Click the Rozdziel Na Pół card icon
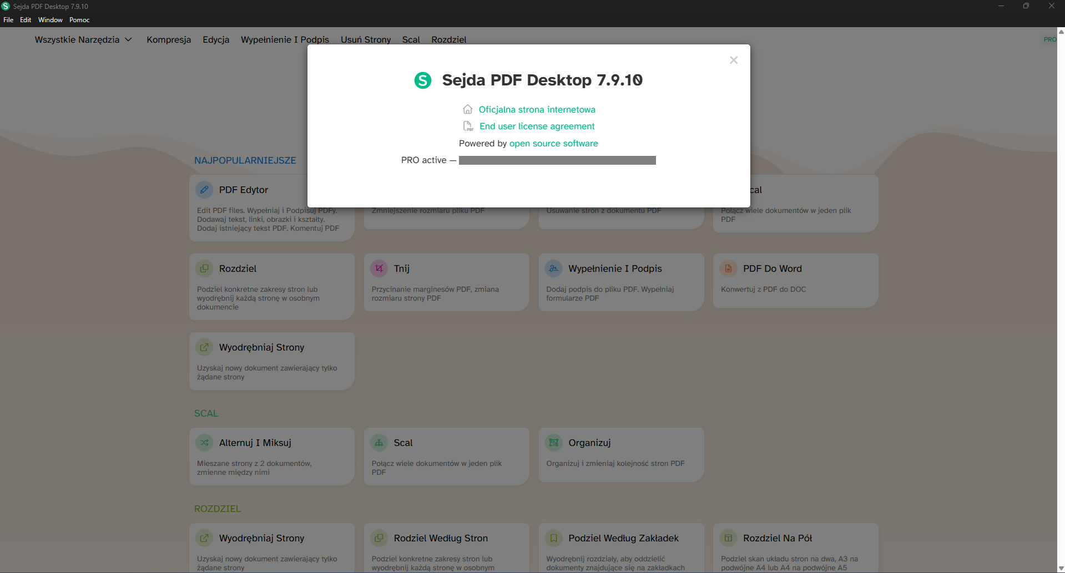 [729, 538]
